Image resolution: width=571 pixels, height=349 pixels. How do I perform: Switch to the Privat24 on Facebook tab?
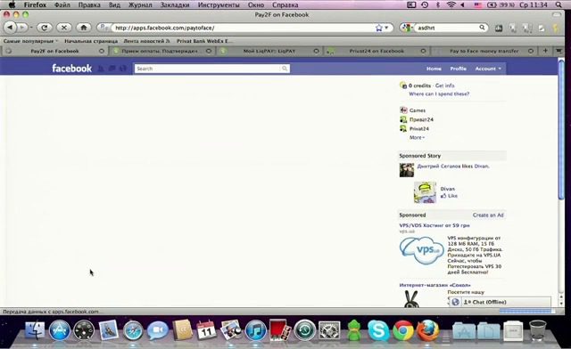pyautogui.click(x=377, y=52)
